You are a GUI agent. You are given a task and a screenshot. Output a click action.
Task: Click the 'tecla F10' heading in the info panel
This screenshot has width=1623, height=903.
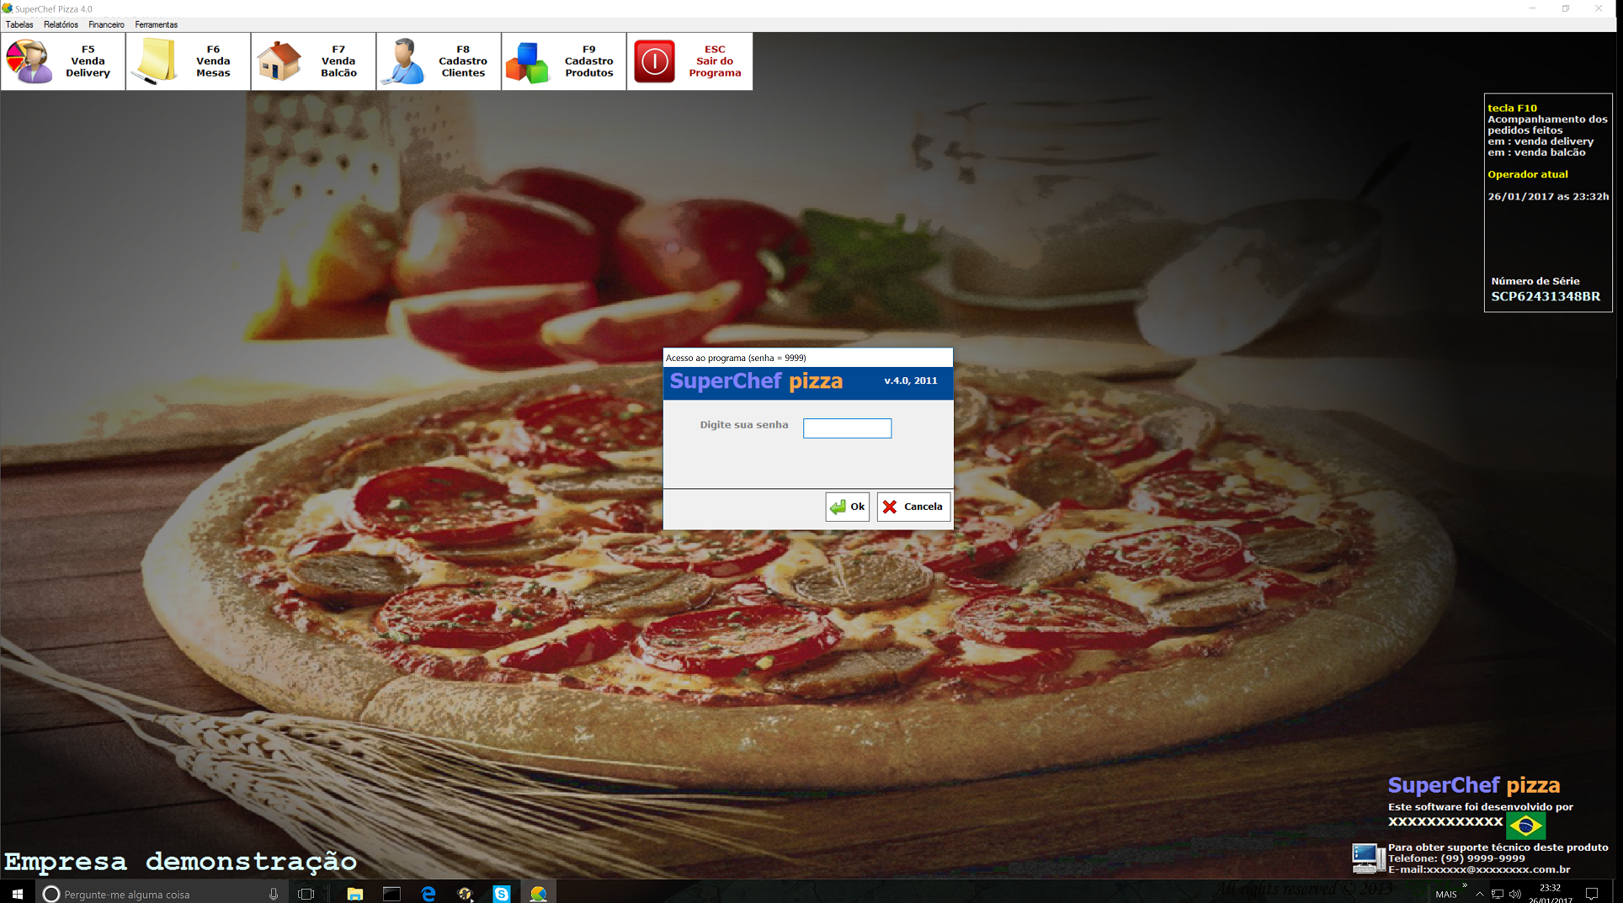1512,108
